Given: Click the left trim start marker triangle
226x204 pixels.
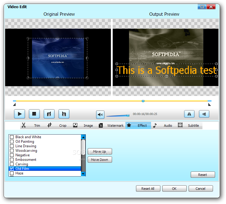Looking at the screenshot, I should pos(14,104).
